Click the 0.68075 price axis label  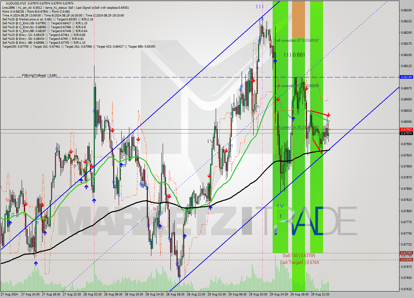406,88
